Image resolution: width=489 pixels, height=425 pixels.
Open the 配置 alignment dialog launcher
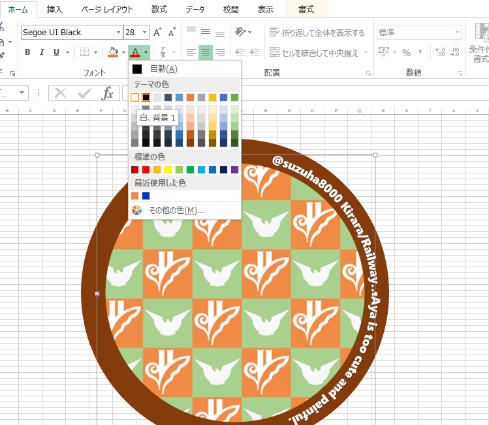pos(368,74)
